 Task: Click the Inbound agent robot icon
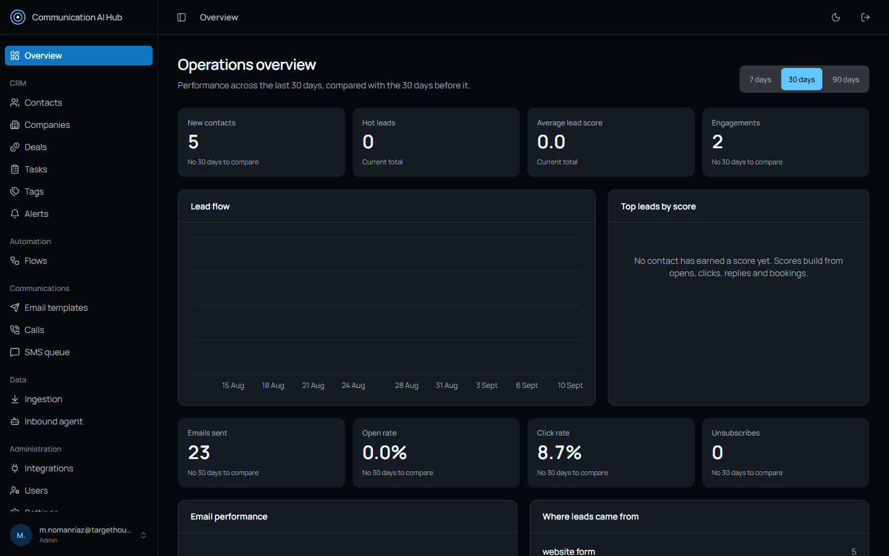[15, 421]
